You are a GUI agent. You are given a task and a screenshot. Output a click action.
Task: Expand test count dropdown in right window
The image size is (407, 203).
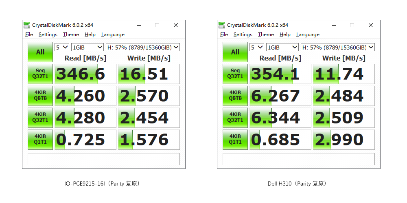click(x=257, y=48)
